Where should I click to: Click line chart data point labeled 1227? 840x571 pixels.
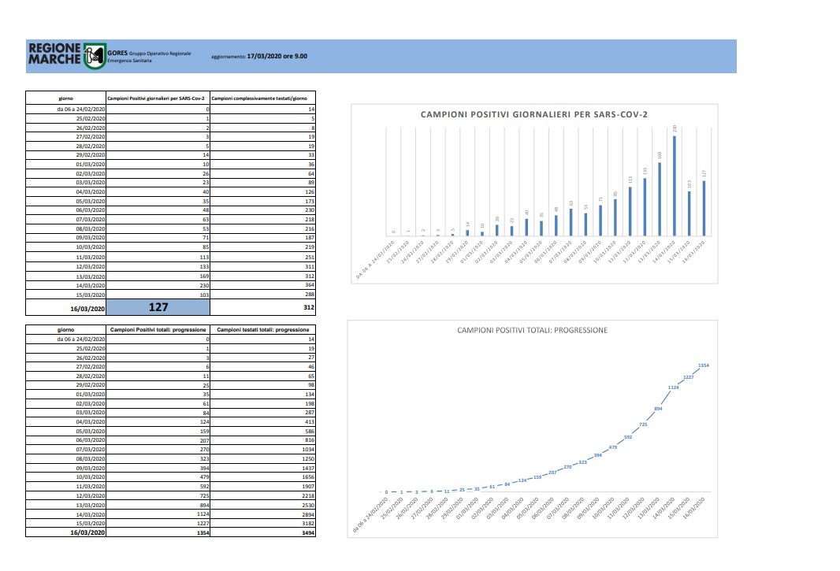(x=689, y=377)
